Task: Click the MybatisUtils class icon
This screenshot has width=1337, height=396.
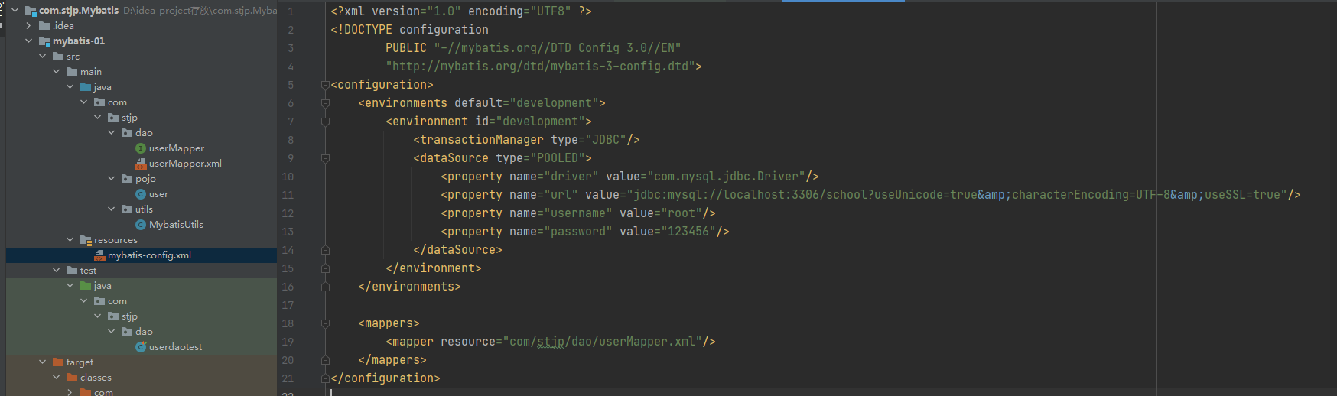Action: [x=141, y=225]
